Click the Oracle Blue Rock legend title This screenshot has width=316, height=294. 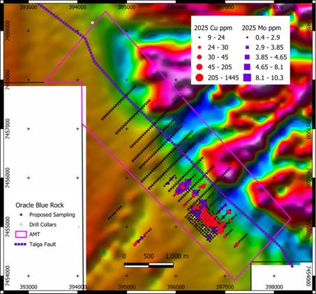(40, 205)
